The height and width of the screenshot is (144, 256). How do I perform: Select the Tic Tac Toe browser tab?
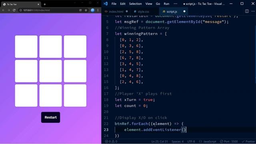(x=21, y=4)
